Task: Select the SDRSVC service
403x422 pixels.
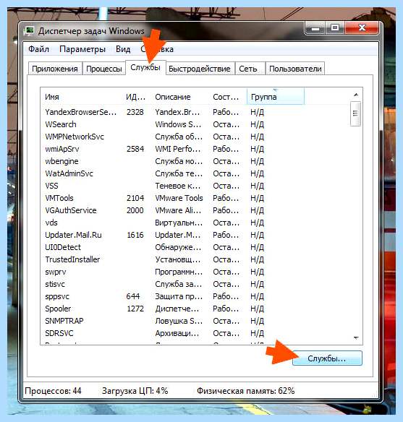Action: point(196,333)
